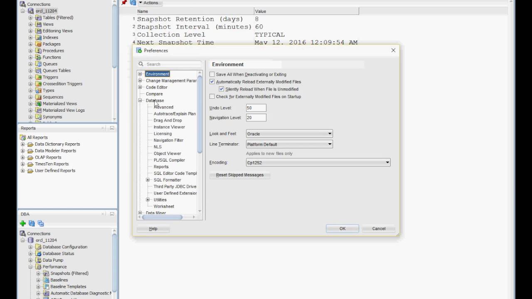The image size is (532, 299).
Task: Click Reset Skipped Messages button
Action: pos(240,175)
